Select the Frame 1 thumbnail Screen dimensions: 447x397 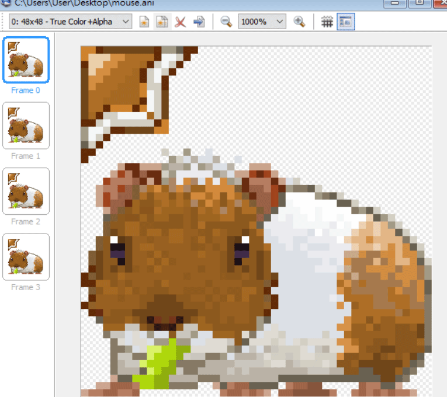click(26, 126)
